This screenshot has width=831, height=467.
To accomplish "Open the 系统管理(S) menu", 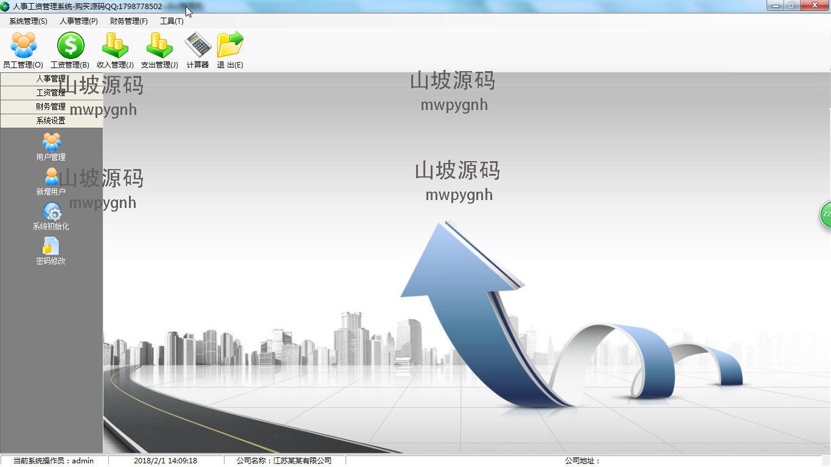I will 28,21.
